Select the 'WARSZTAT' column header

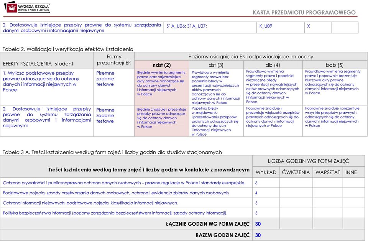click(x=328, y=172)
